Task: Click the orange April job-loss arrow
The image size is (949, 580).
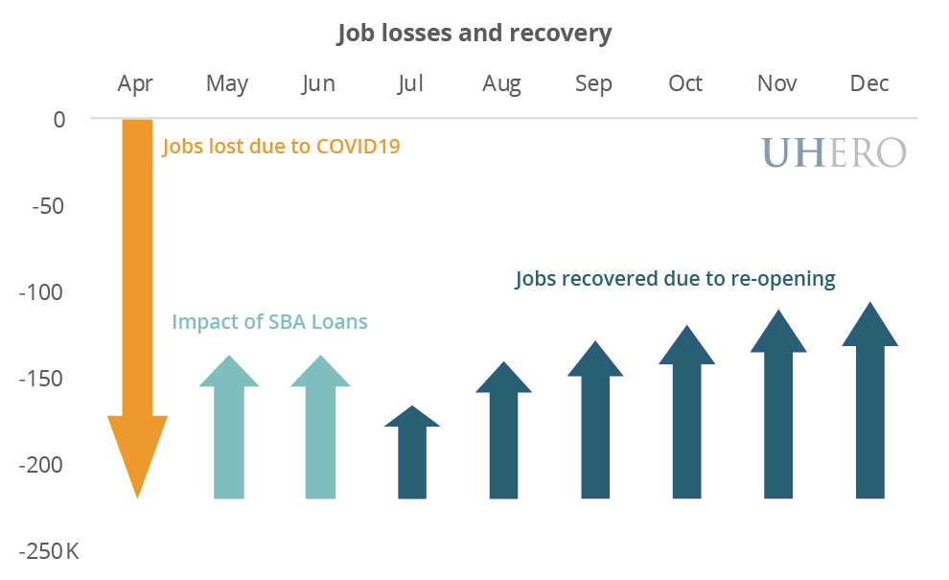Action: click(x=137, y=288)
